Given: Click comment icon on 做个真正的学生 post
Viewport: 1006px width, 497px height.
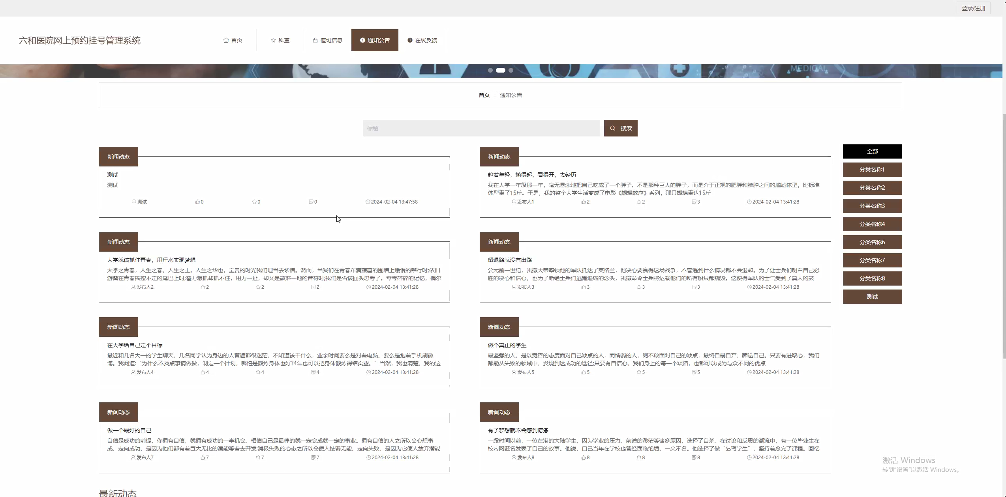Looking at the screenshot, I should (x=694, y=372).
